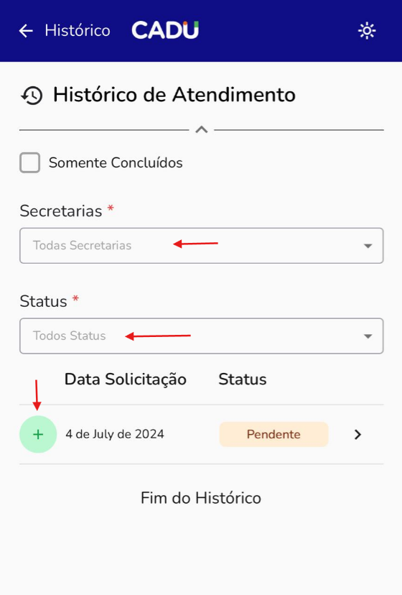402x595 pixels.
Task: Sort by the Data Solicitação column header
Action: (x=126, y=379)
